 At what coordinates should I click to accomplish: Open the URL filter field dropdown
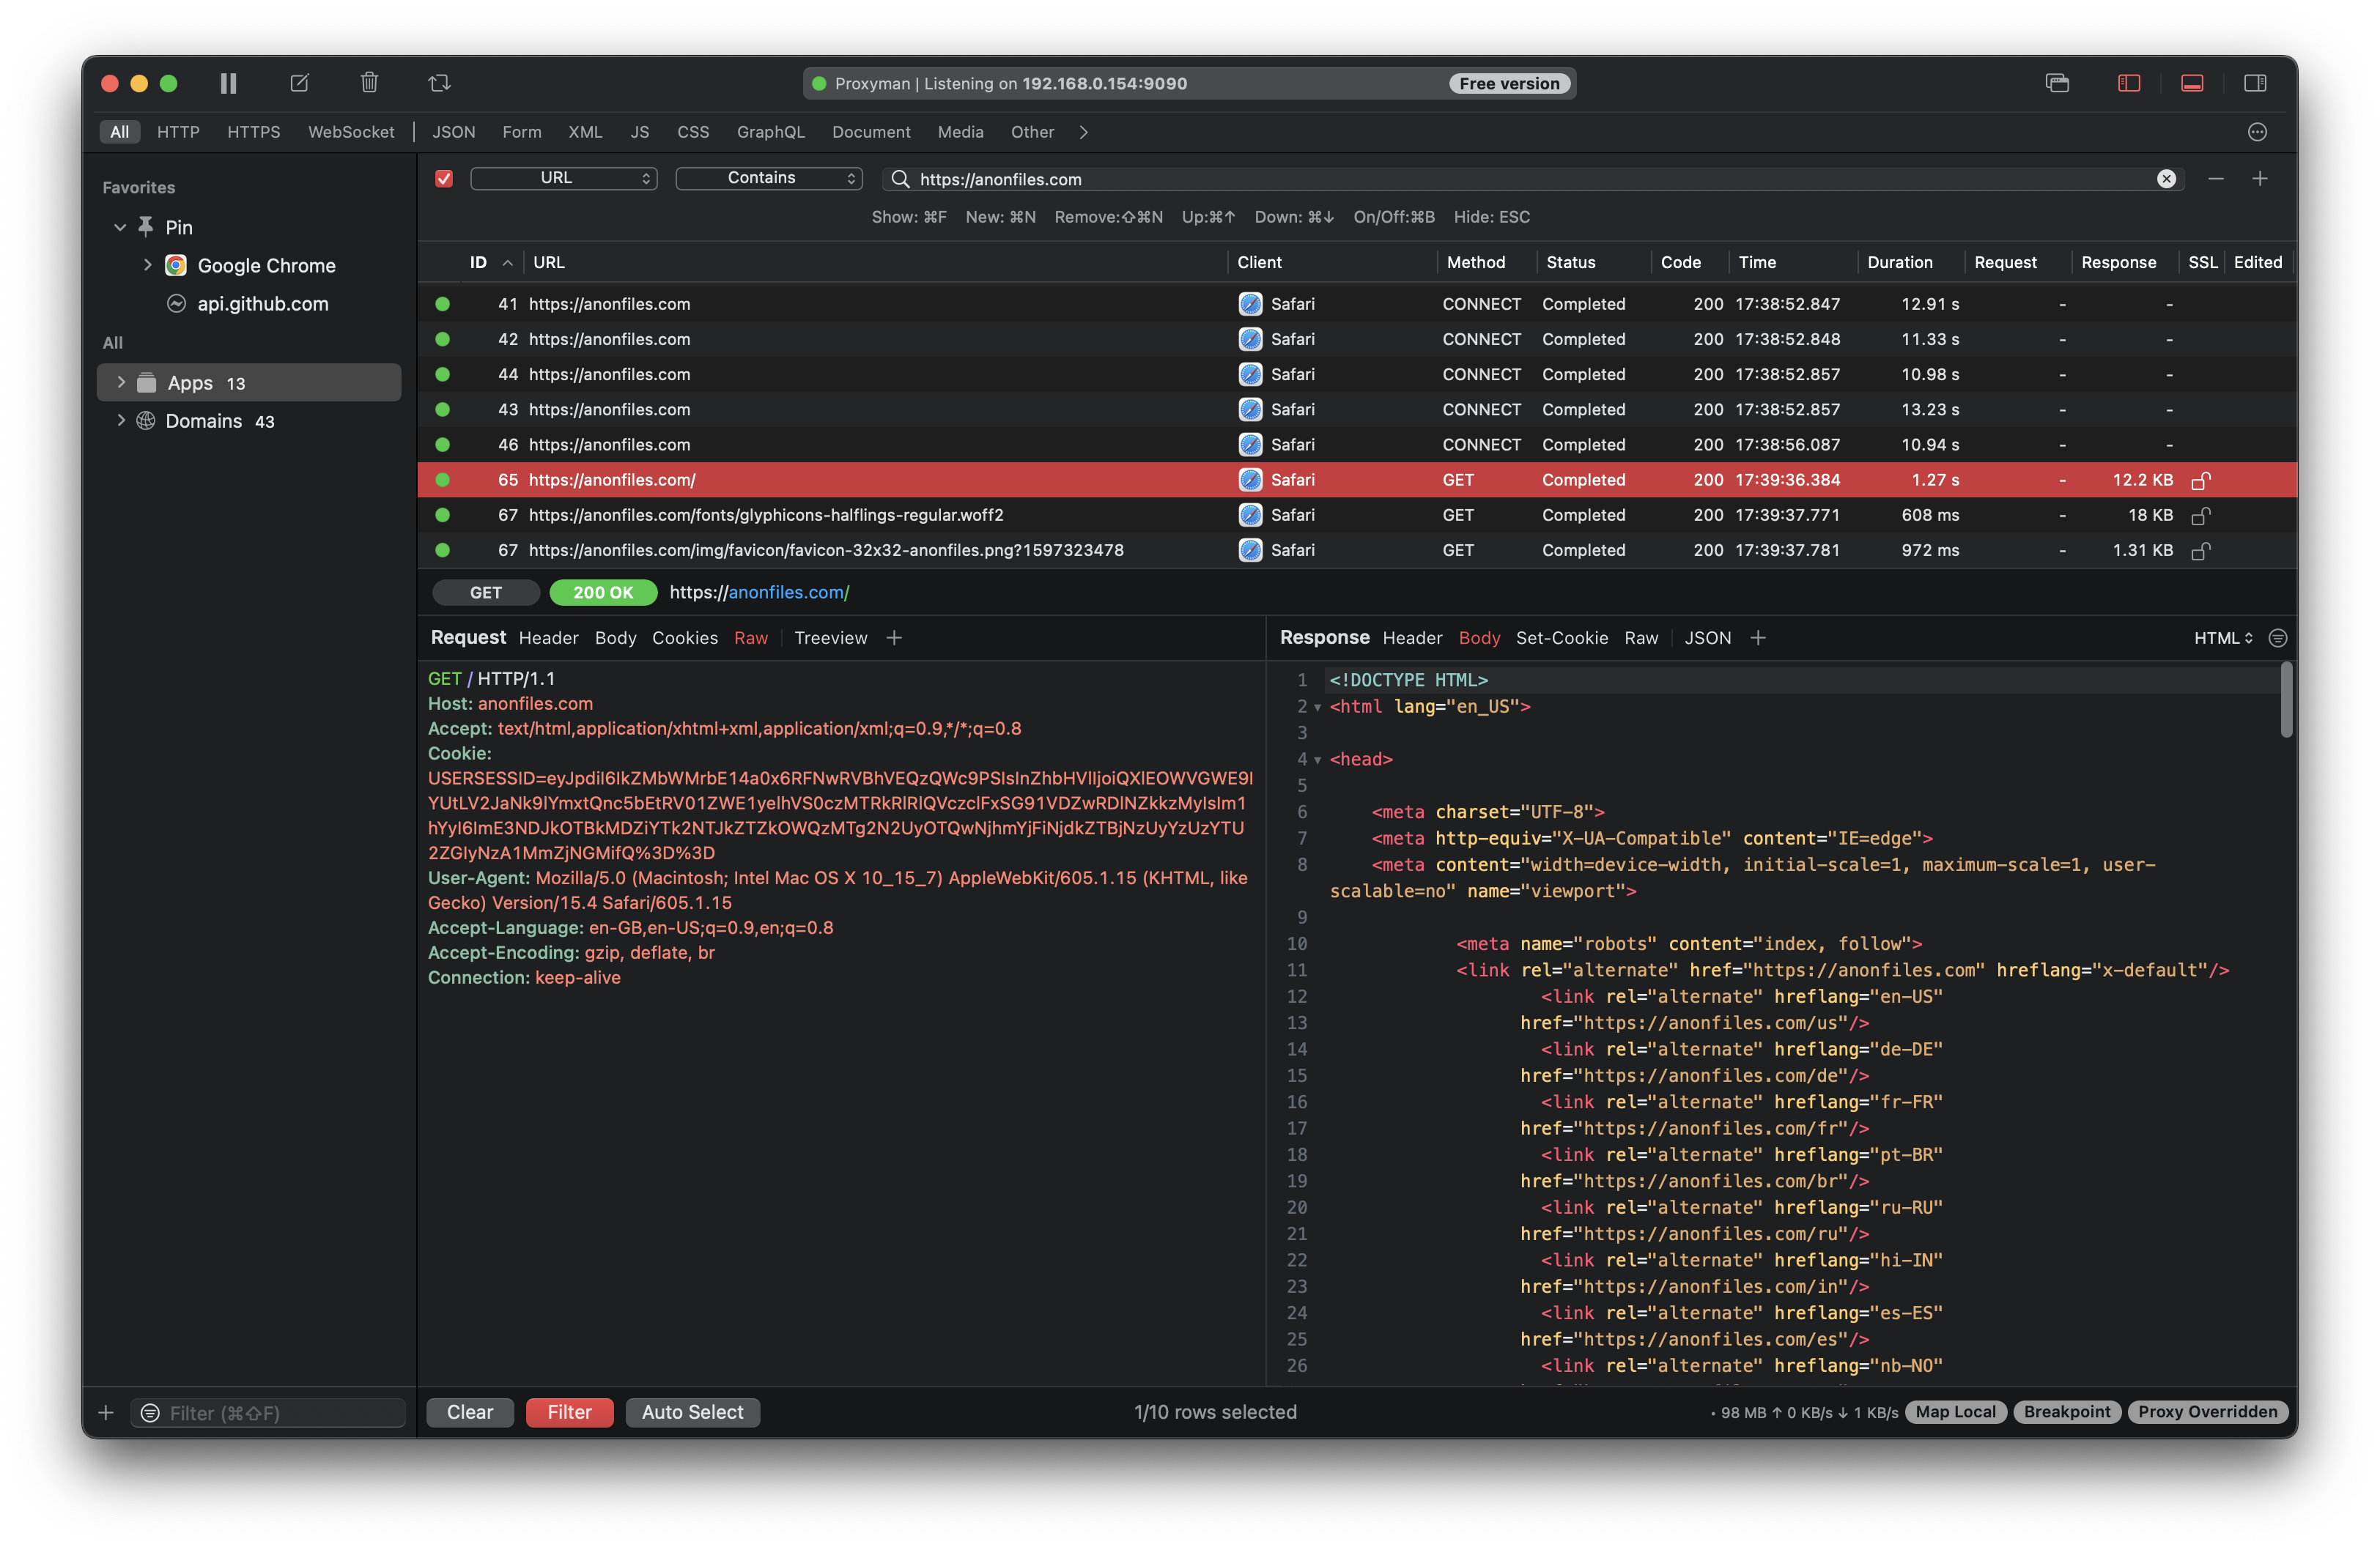pyautogui.click(x=563, y=178)
